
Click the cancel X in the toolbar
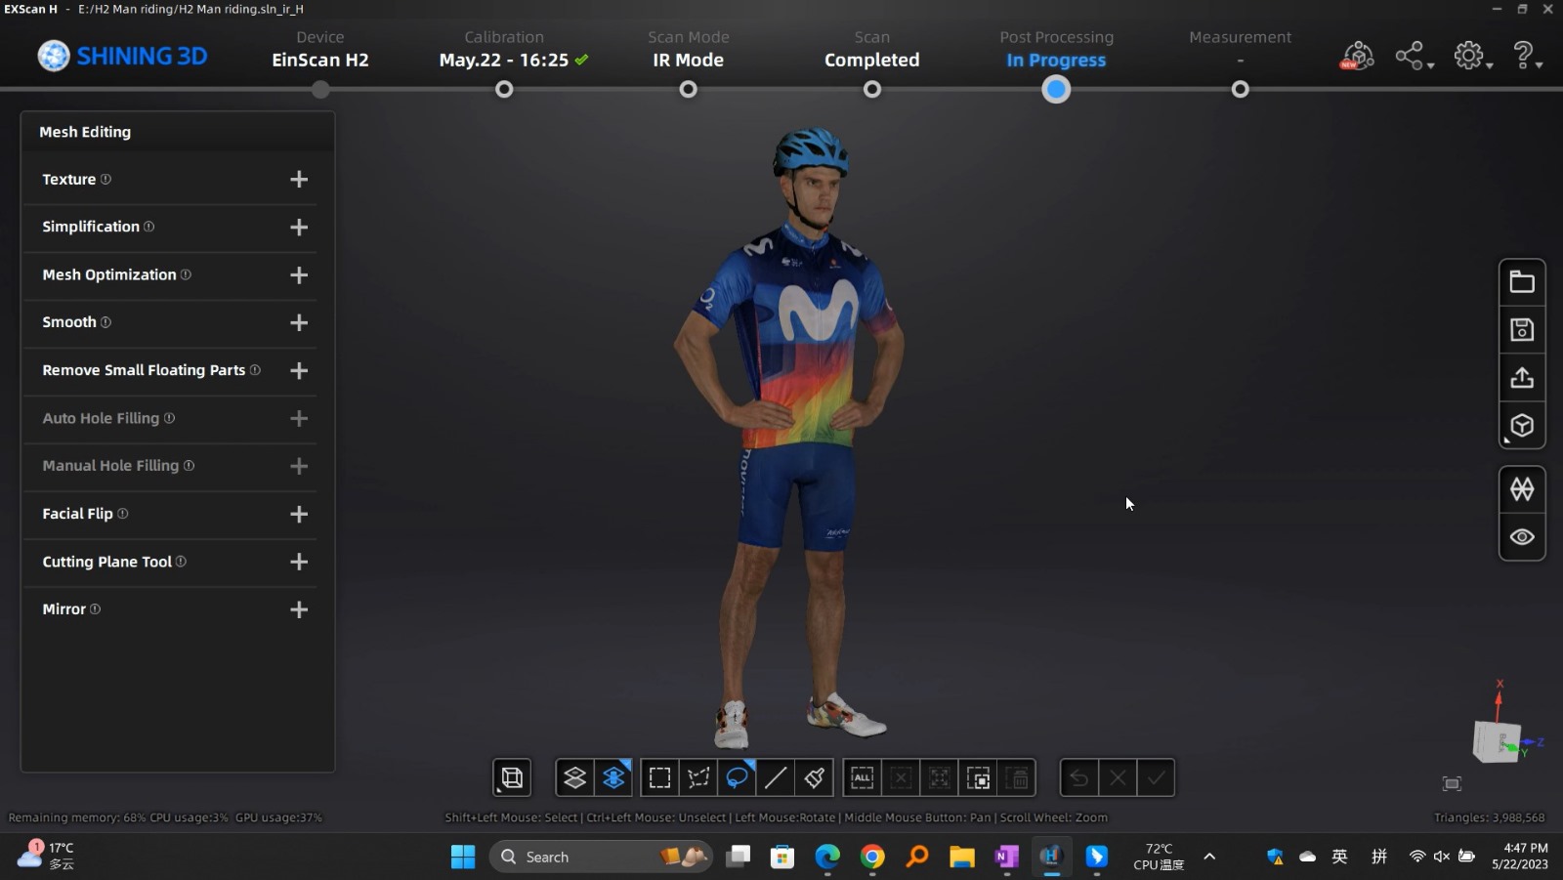1118,777
